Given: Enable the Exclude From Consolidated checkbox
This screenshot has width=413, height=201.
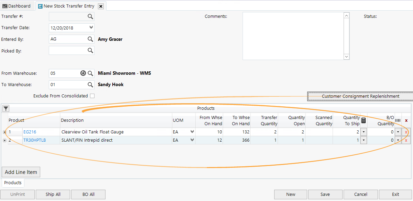Looking at the screenshot, I should coord(92,96).
